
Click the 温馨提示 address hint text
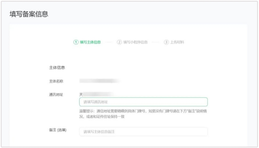pos(143,114)
